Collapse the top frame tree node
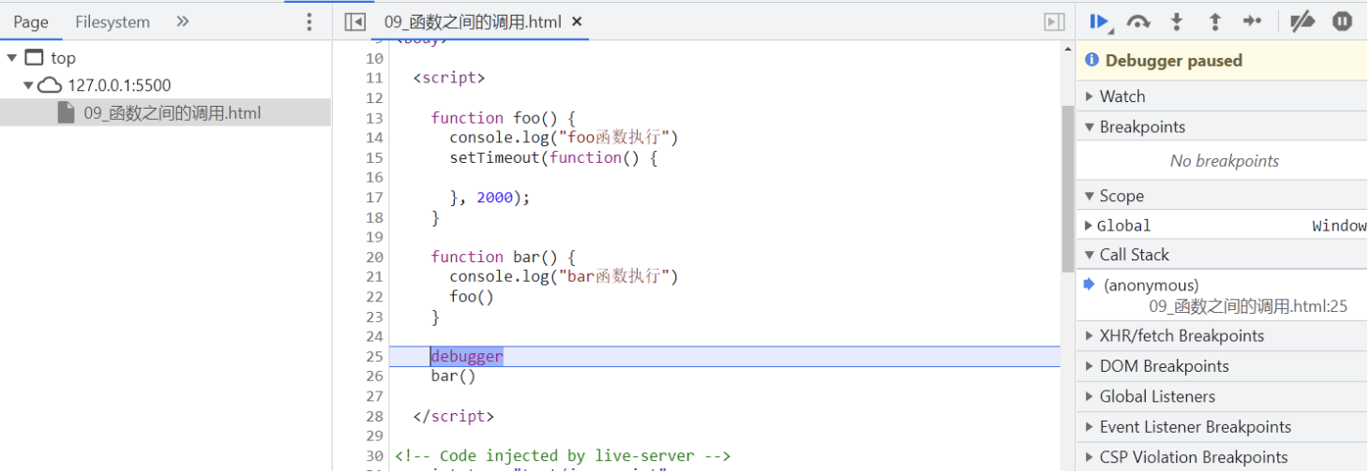This screenshot has height=473, width=1370. [x=12, y=58]
